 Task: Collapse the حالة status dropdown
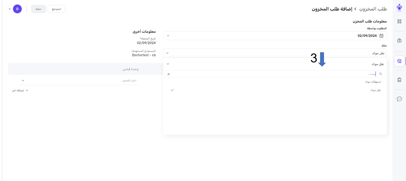click(x=168, y=53)
